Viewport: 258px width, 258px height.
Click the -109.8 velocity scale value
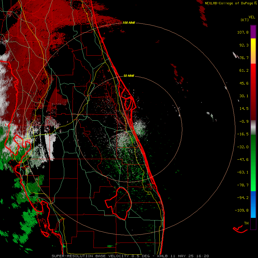coord(242,210)
